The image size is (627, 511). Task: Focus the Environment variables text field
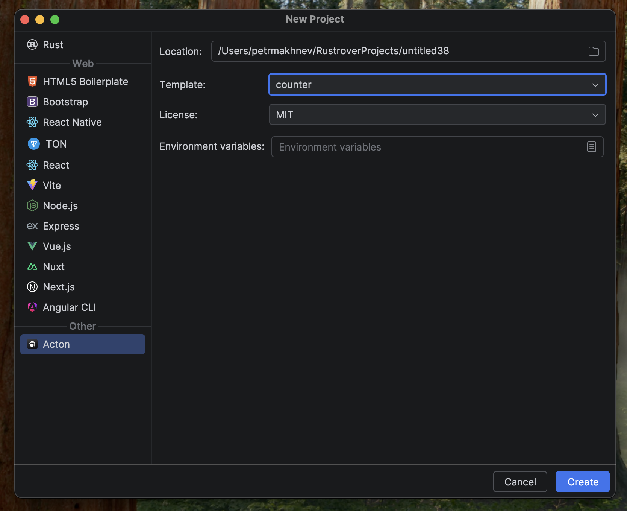429,147
